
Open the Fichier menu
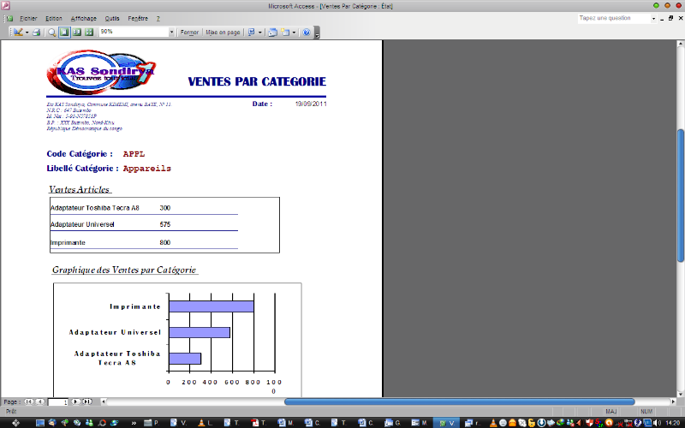(28, 18)
